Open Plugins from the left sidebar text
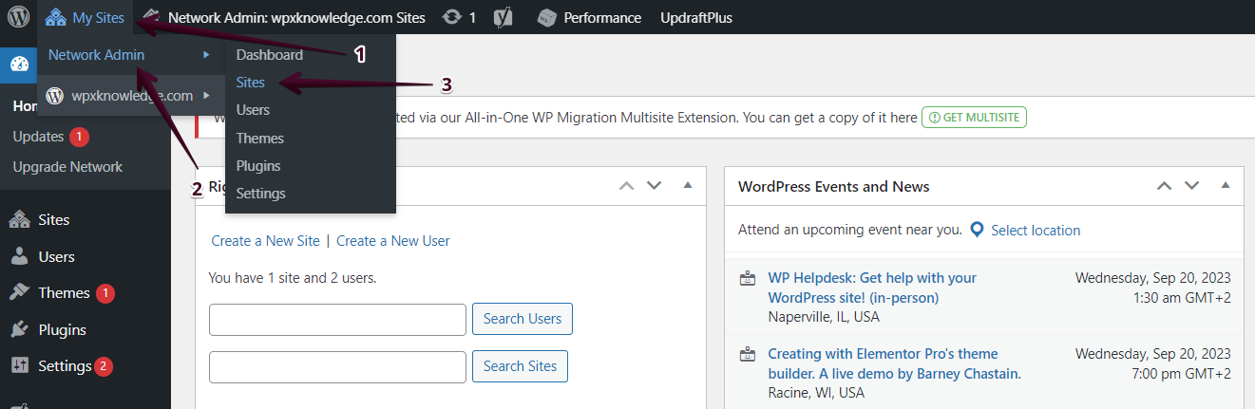1255x409 pixels. [x=62, y=330]
